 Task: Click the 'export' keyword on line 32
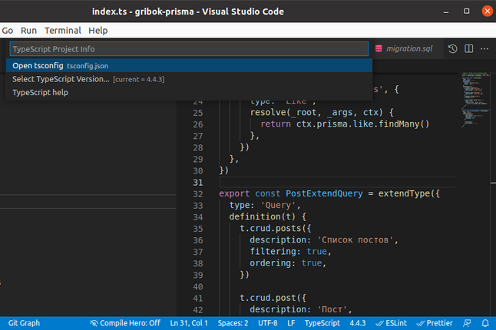234,193
